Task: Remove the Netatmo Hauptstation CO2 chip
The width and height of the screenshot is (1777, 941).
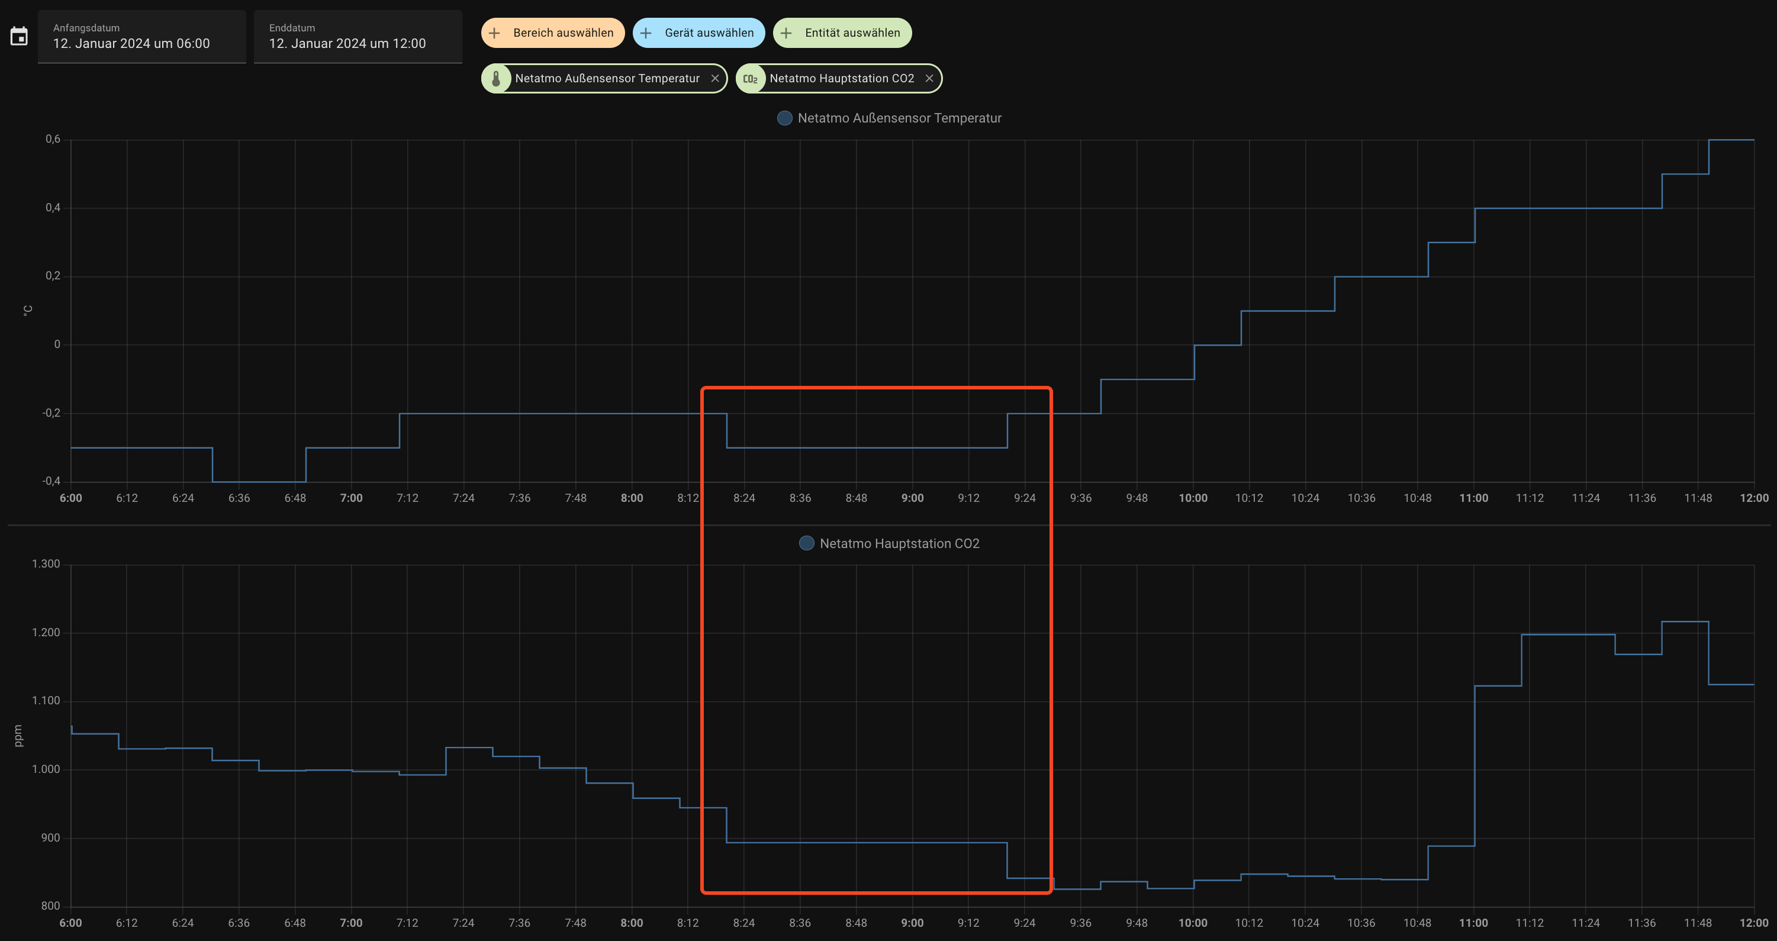Action: coord(929,79)
